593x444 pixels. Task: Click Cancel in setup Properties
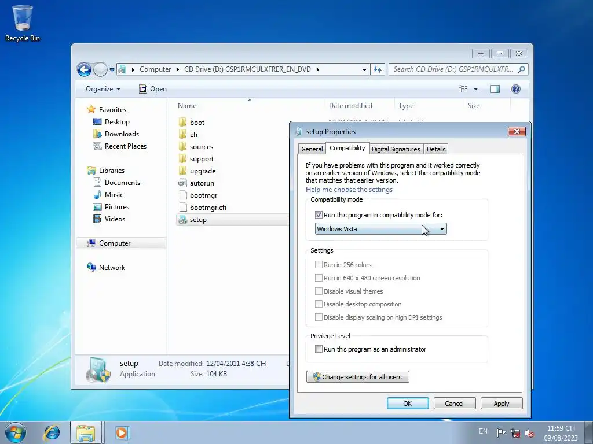(x=454, y=403)
